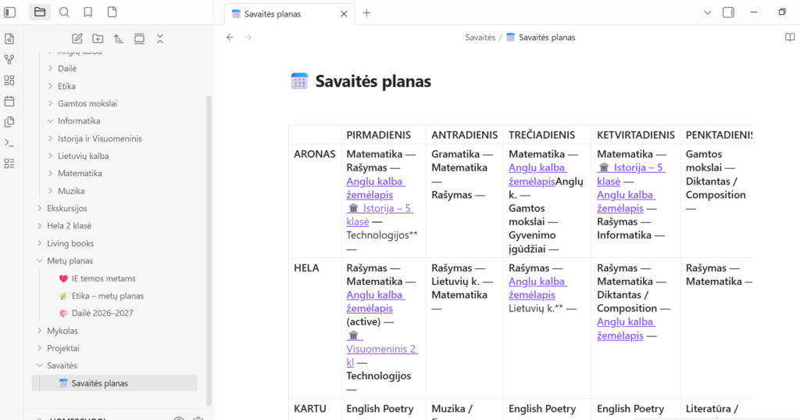Collapse all folders in explorer
800x420 pixels.
click(x=160, y=39)
